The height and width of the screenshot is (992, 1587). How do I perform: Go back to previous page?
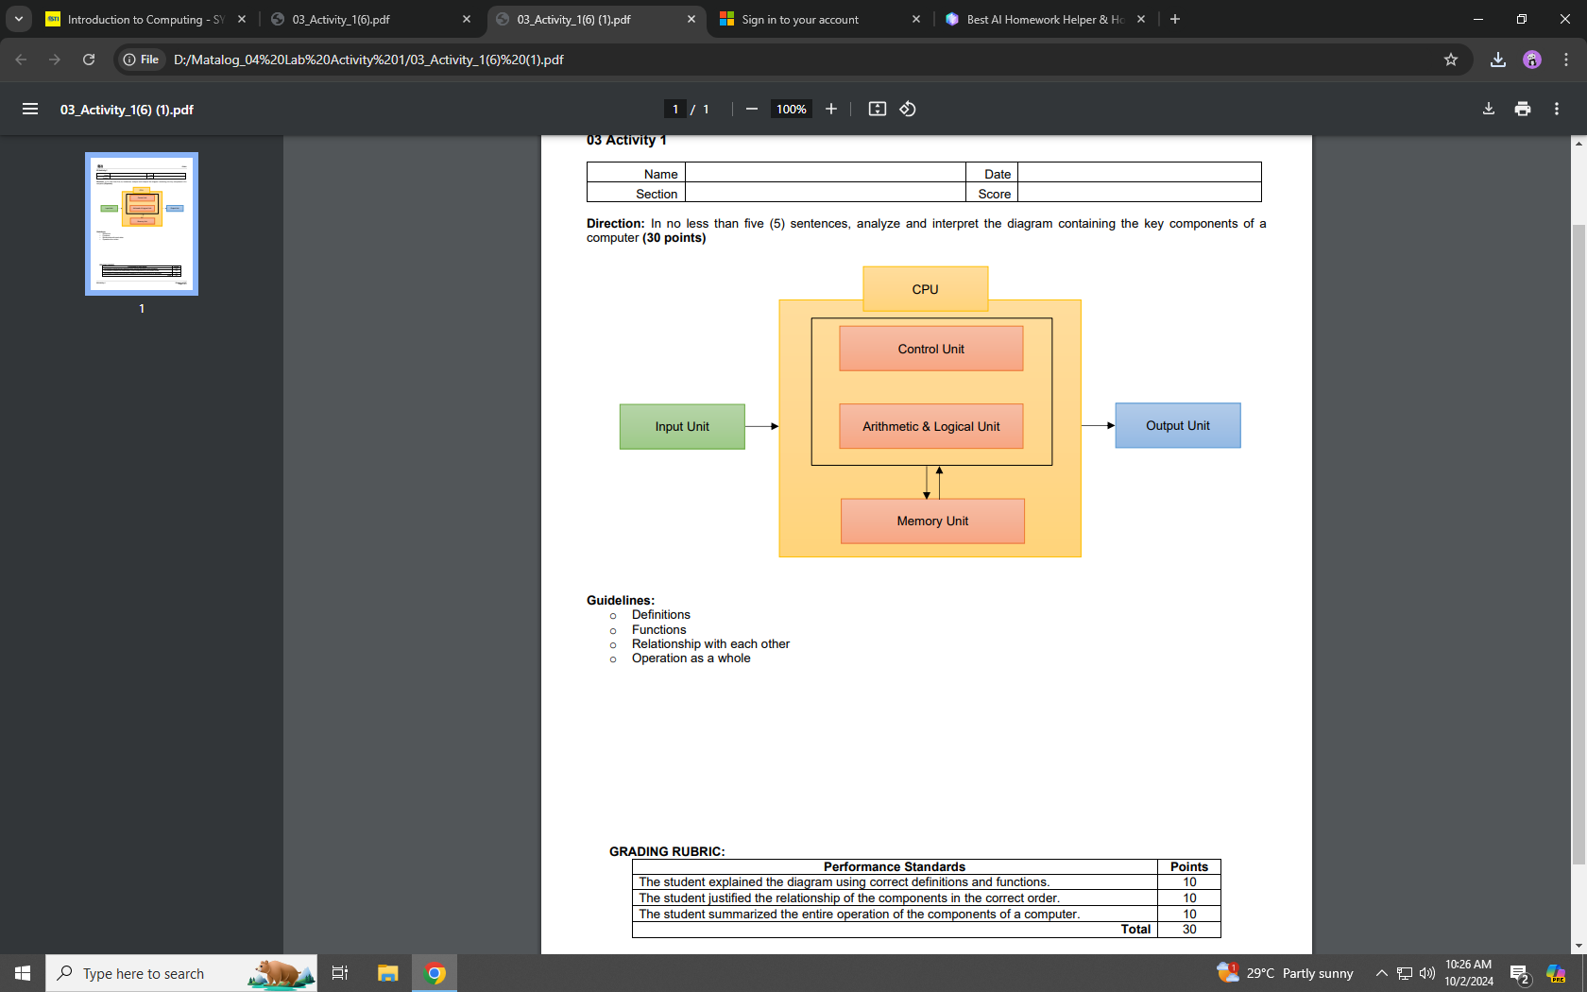pos(21,60)
